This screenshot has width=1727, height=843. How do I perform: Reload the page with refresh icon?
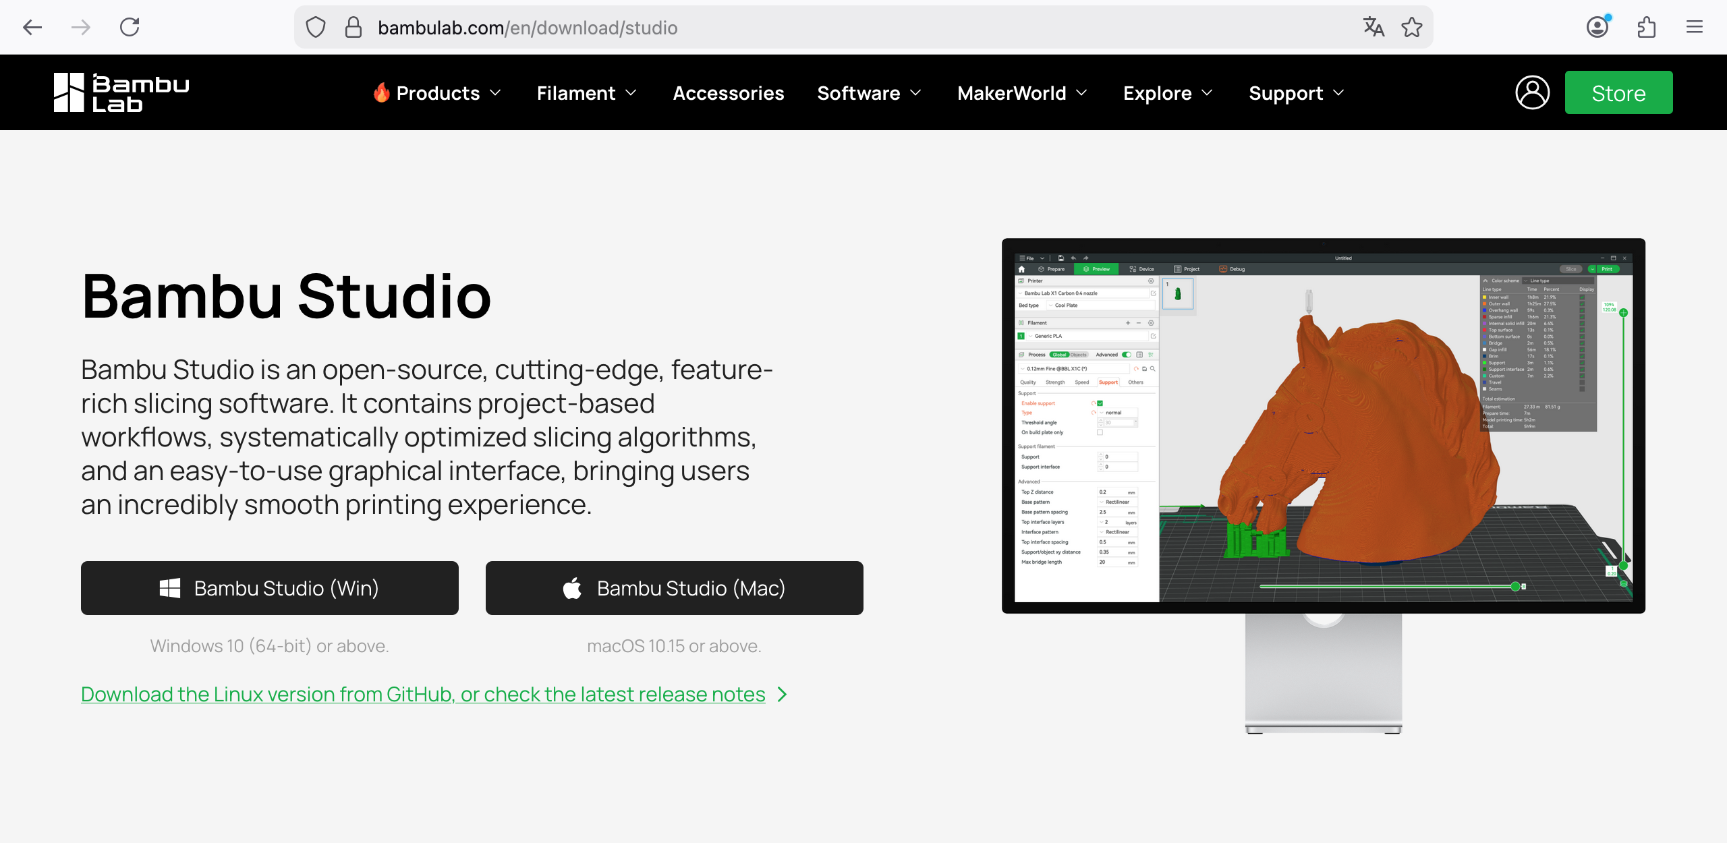(x=130, y=28)
